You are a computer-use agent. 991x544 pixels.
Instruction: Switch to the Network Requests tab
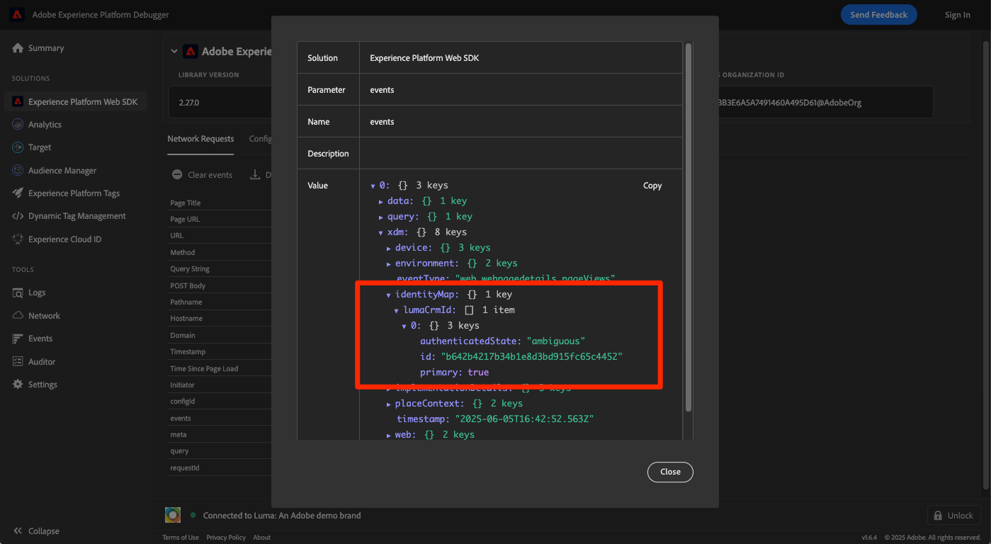(x=200, y=139)
